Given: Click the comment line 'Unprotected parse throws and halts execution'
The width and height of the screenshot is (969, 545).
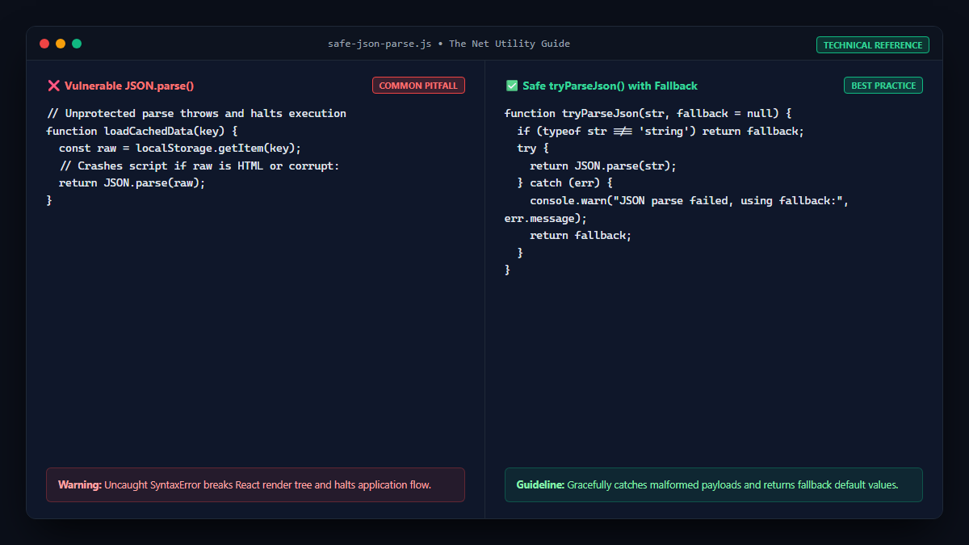Looking at the screenshot, I should tap(196, 113).
